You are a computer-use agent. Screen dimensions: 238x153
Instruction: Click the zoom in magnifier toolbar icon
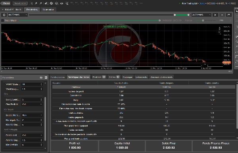pyautogui.click(x=41, y=3)
